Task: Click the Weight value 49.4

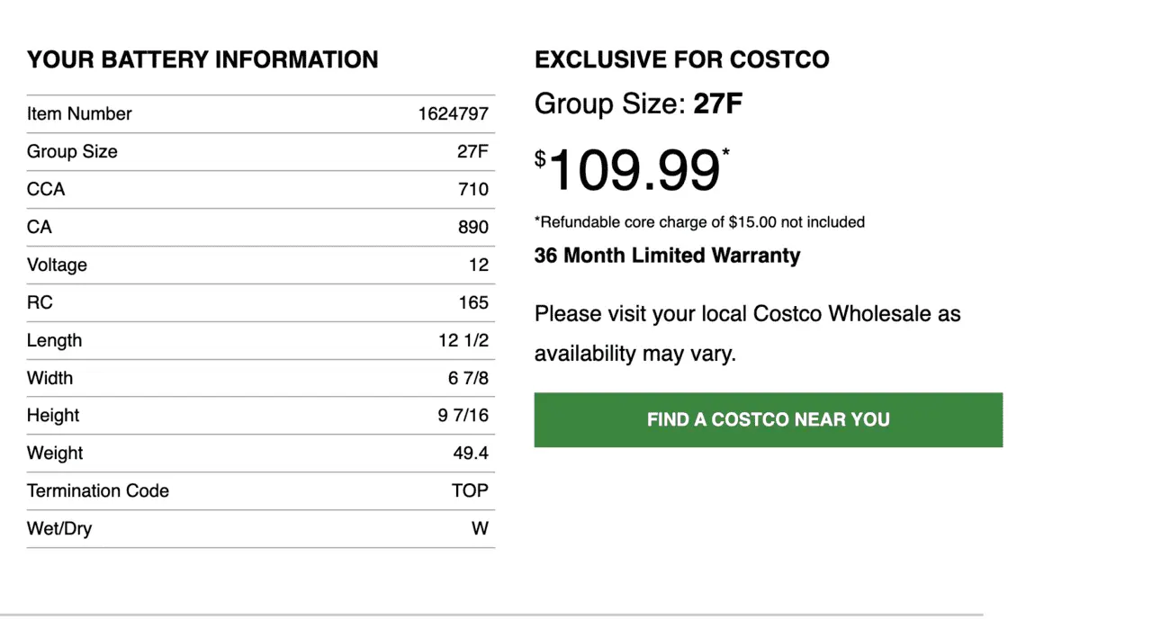Action: 471,454
